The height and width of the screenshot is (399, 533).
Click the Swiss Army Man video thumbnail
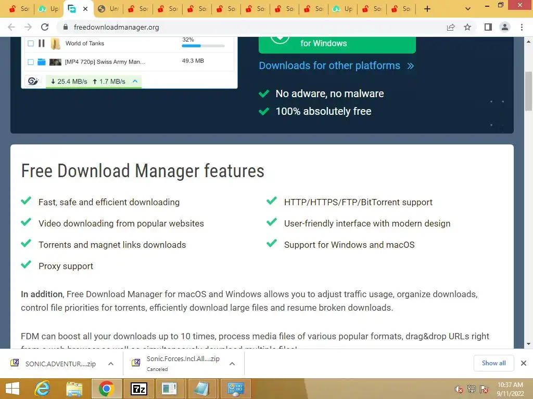click(55, 62)
